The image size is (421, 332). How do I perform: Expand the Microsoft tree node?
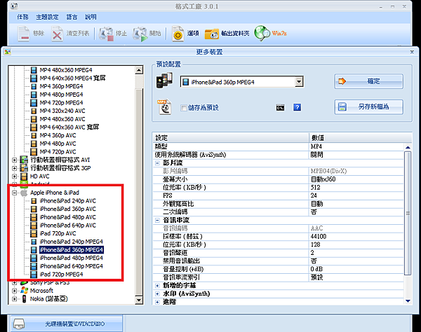(x=15, y=291)
